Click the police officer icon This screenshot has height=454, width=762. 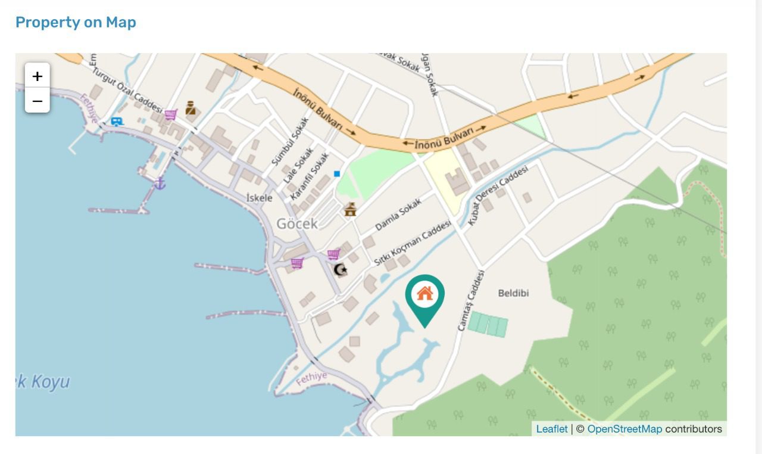(190, 108)
